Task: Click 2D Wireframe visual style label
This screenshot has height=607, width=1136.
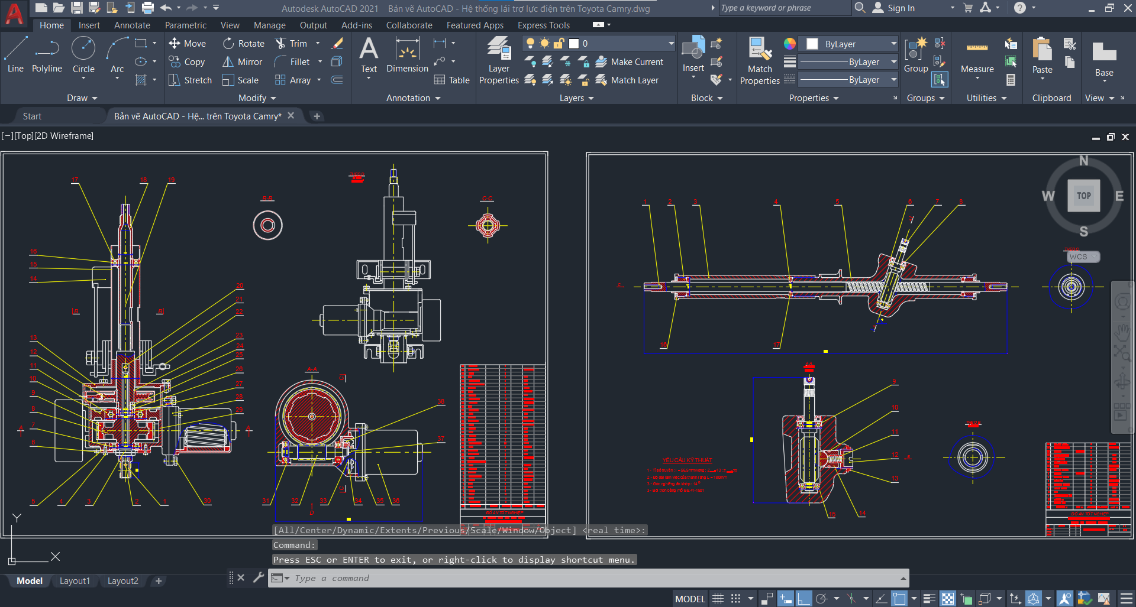Action: (x=64, y=135)
